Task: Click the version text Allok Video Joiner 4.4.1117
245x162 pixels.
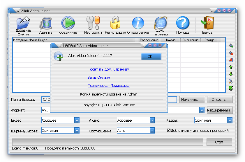Action: 90,56
